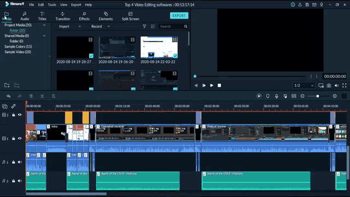Image resolution: width=350 pixels, height=197 pixels.
Task: Open the Import dropdown
Action: click(69, 26)
